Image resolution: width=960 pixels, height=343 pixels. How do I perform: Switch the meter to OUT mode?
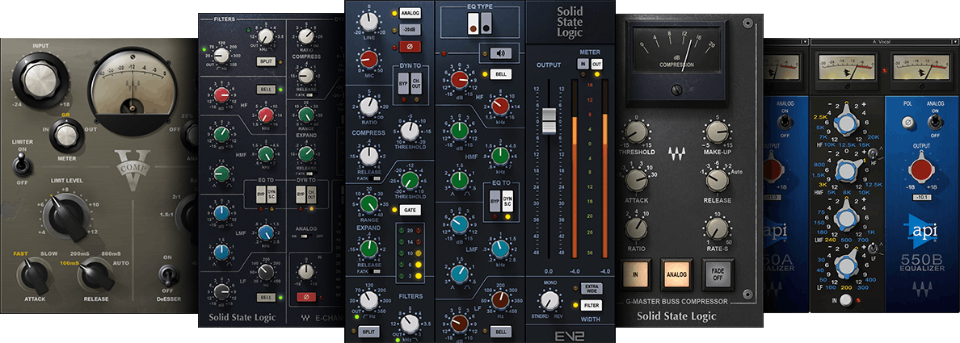pos(597,64)
